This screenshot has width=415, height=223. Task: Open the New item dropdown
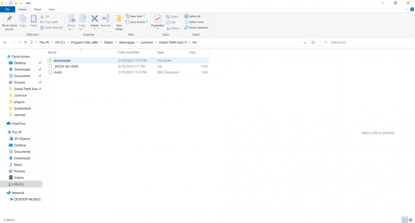[x=135, y=17]
